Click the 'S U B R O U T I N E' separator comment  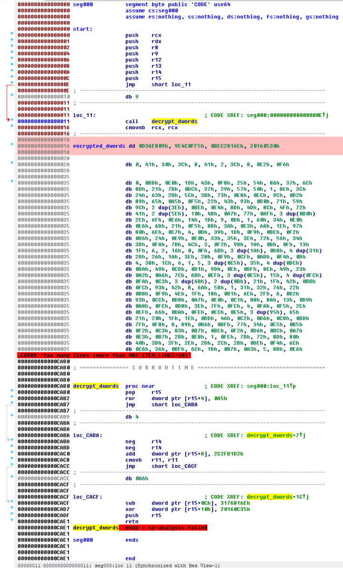[x=163, y=368]
